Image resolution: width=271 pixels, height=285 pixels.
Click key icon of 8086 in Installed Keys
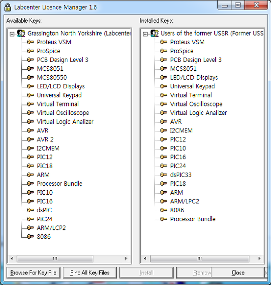(x=164, y=210)
